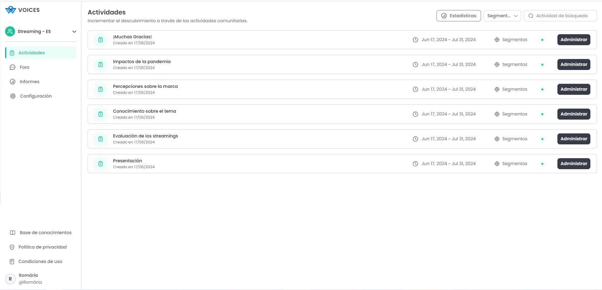This screenshot has height=290, width=602.
Task: Click Administrar for Impactos de la pandemia
Action: coord(574,64)
